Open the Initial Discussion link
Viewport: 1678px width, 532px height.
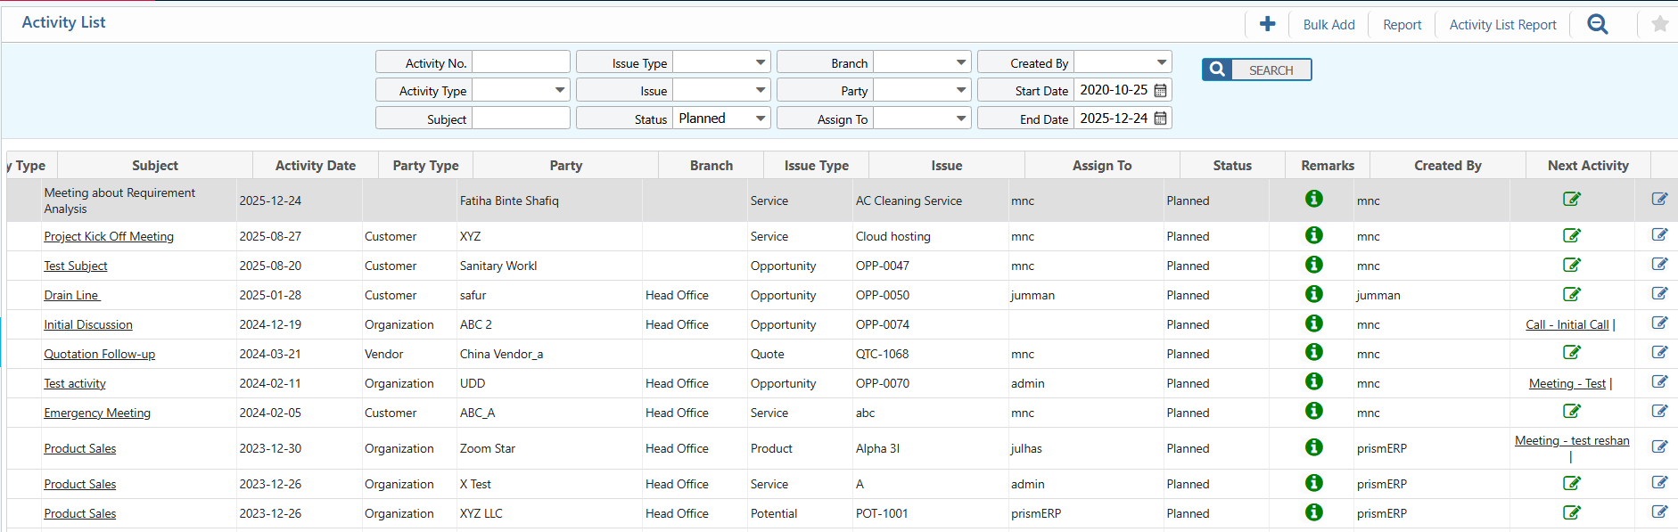click(x=88, y=324)
